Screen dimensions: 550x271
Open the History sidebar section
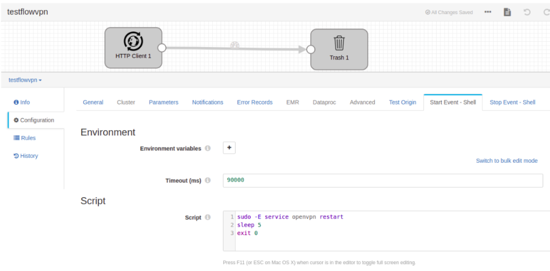point(26,156)
